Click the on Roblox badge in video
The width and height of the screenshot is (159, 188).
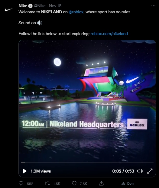(x=137, y=124)
